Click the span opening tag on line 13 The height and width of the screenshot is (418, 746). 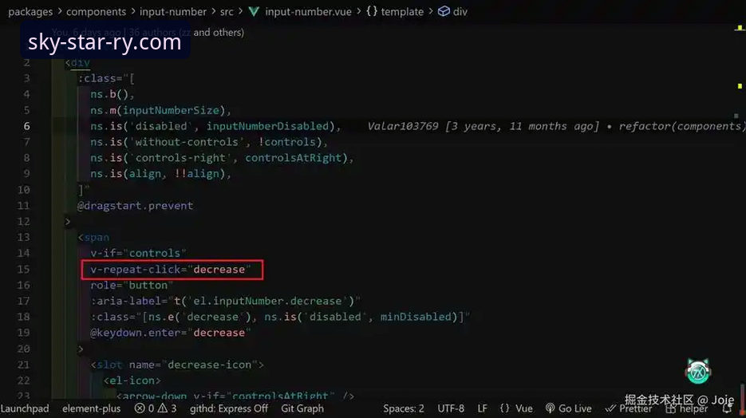pos(93,237)
